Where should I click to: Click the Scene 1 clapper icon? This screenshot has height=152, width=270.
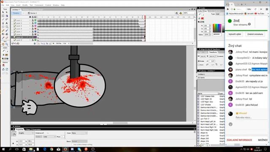pos(29,13)
